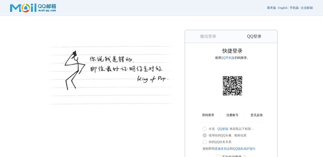
Task: Switch the site to English
Action: tap(283, 8)
